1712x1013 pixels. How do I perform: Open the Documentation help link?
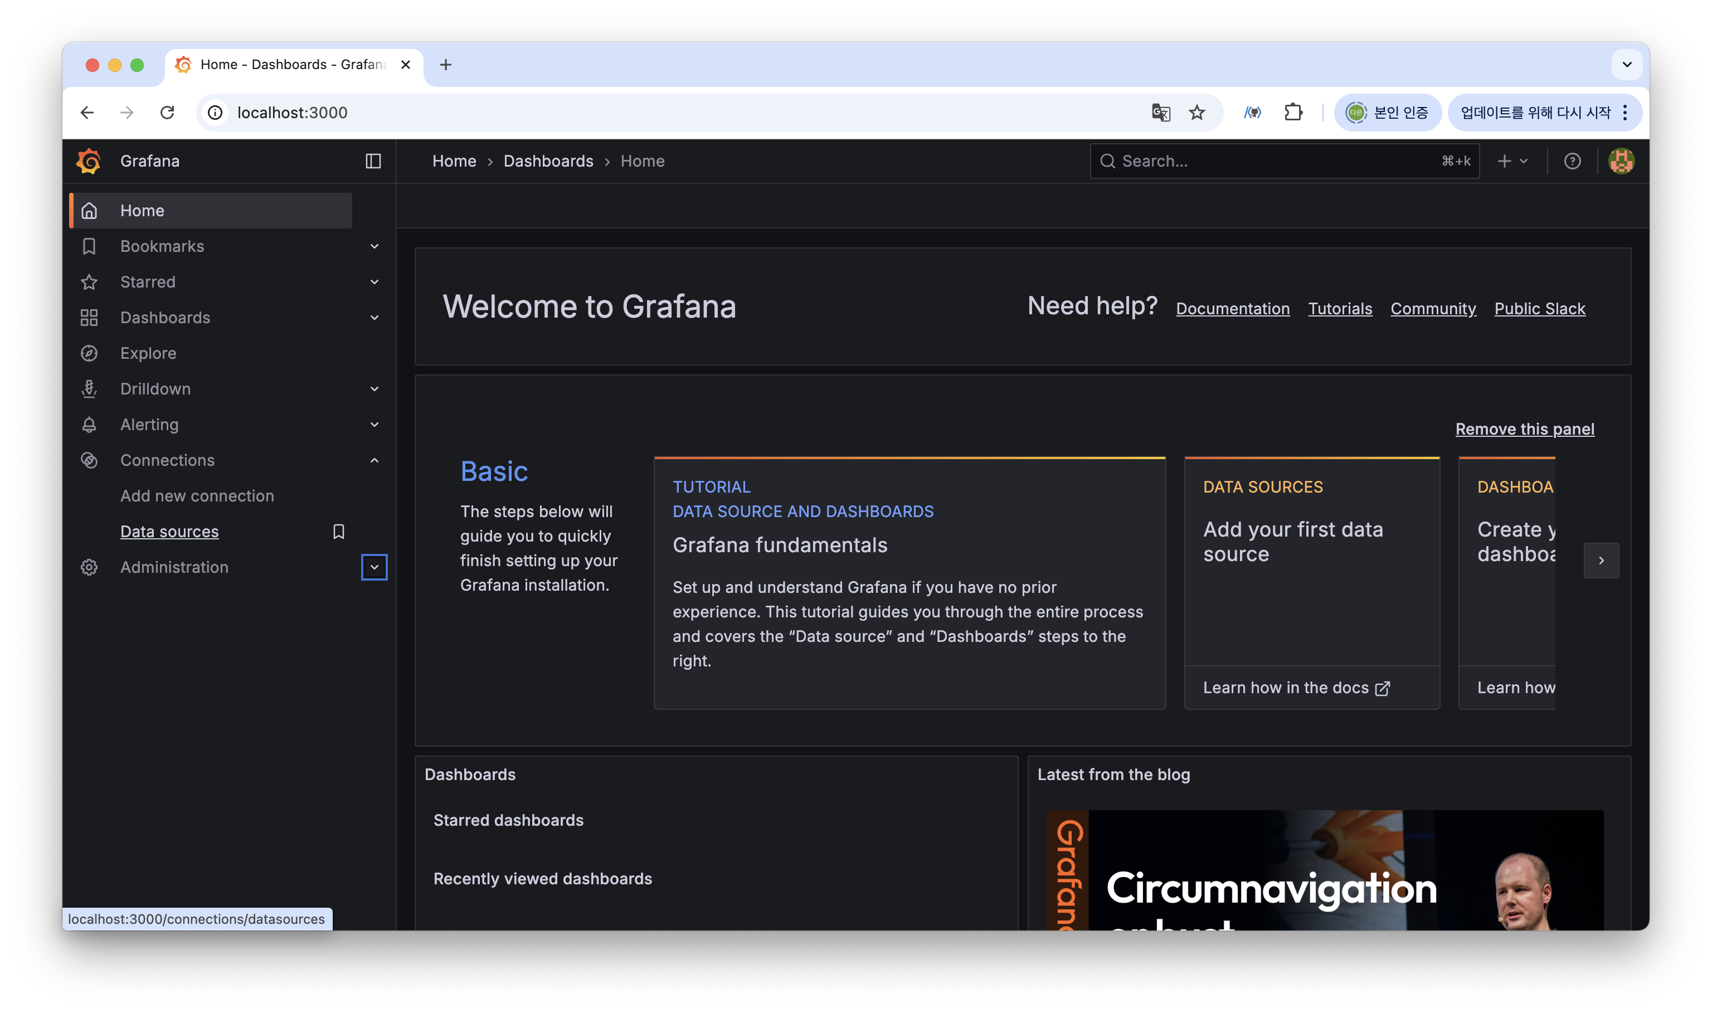1232,309
